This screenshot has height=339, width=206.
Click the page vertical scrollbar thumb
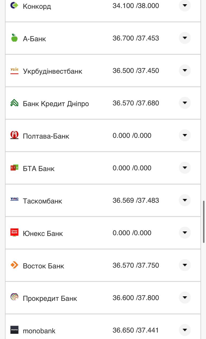point(204,222)
